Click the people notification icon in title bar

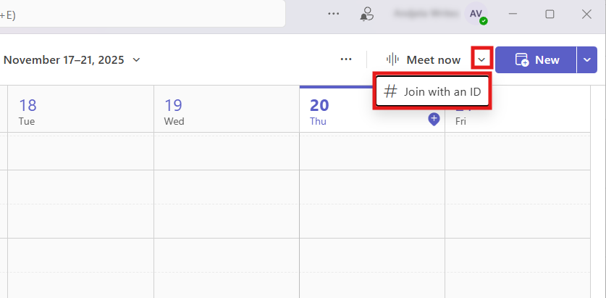click(x=367, y=13)
